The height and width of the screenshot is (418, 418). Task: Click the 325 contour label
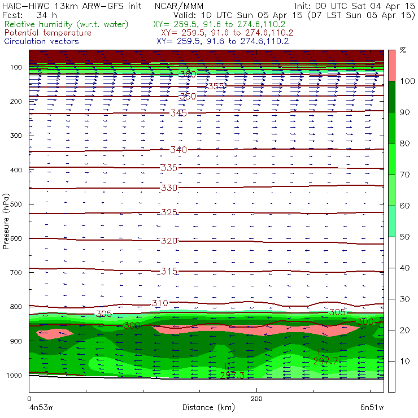[x=169, y=212]
